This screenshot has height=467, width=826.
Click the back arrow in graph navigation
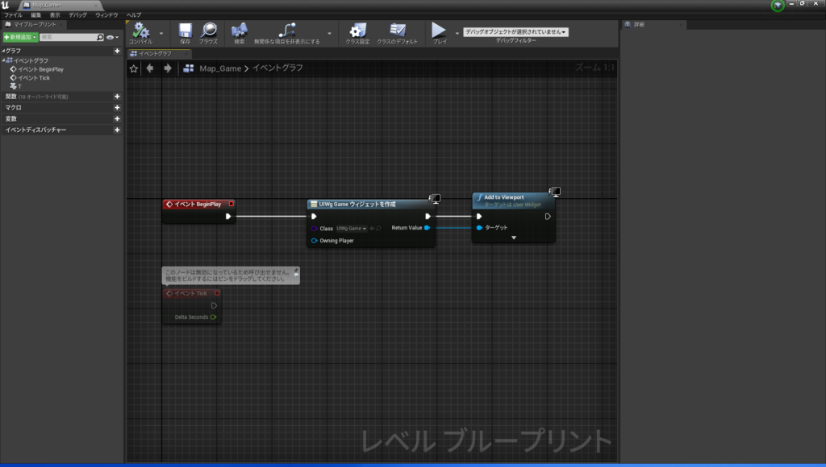coord(150,68)
